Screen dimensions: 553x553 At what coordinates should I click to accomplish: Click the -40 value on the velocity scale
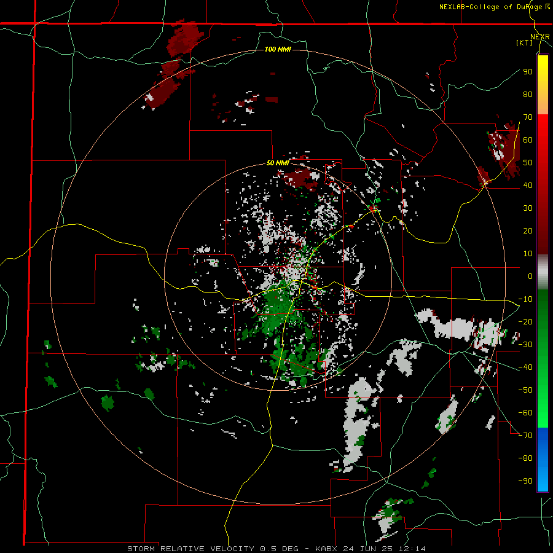click(525, 367)
